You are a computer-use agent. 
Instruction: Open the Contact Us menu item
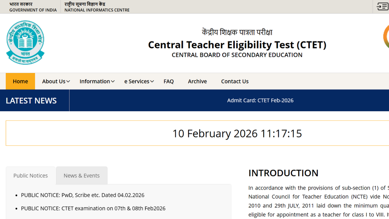coord(235,81)
